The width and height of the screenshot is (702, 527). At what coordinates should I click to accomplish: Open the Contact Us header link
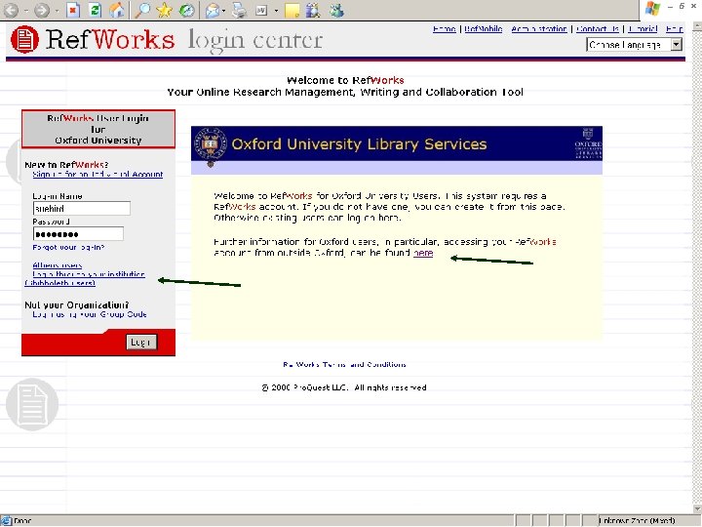click(598, 29)
